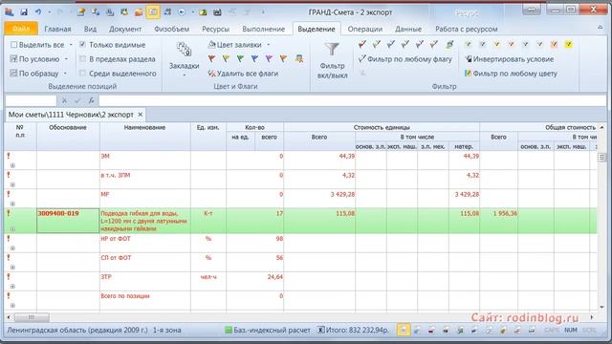Toggle the bright yellow color filter checkbox
612x344 pixels.
[x=568, y=45]
